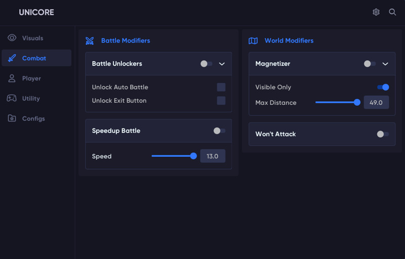The height and width of the screenshot is (259, 405).
Task: Open settings via the gear icon
Action: tap(376, 12)
